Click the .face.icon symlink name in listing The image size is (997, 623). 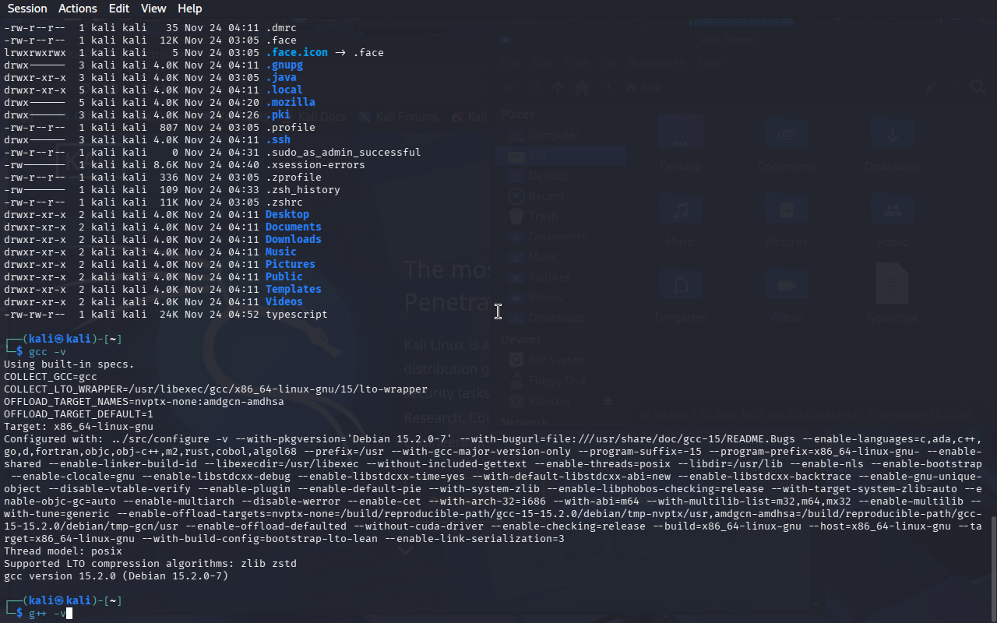pyautogui.click(x=296, y=53)
